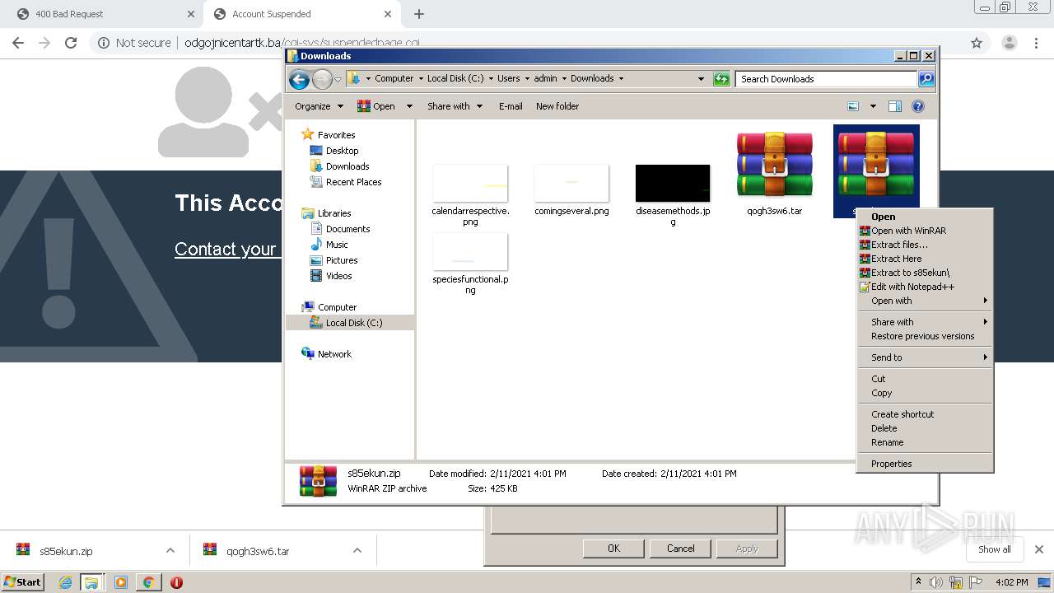Expand the Send to submenu
Screen dimensions: 1054x593
925,357
